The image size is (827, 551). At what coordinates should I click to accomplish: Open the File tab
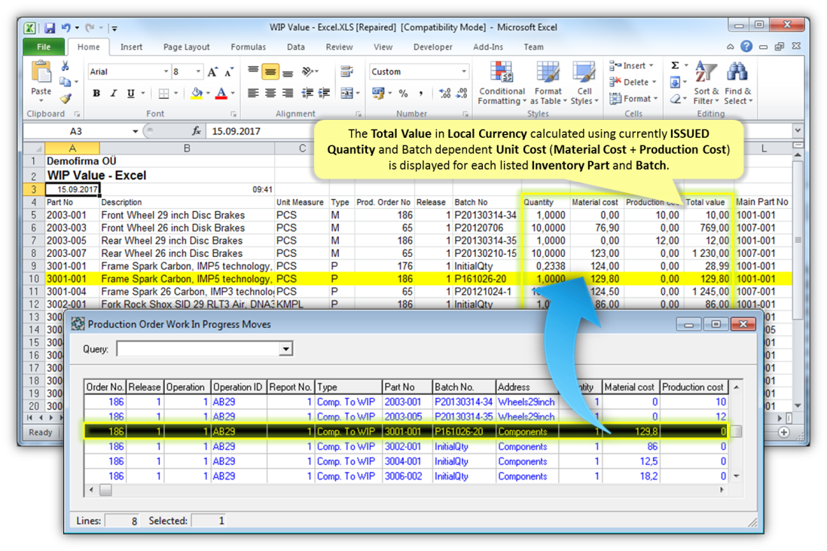tap(44, 47)
